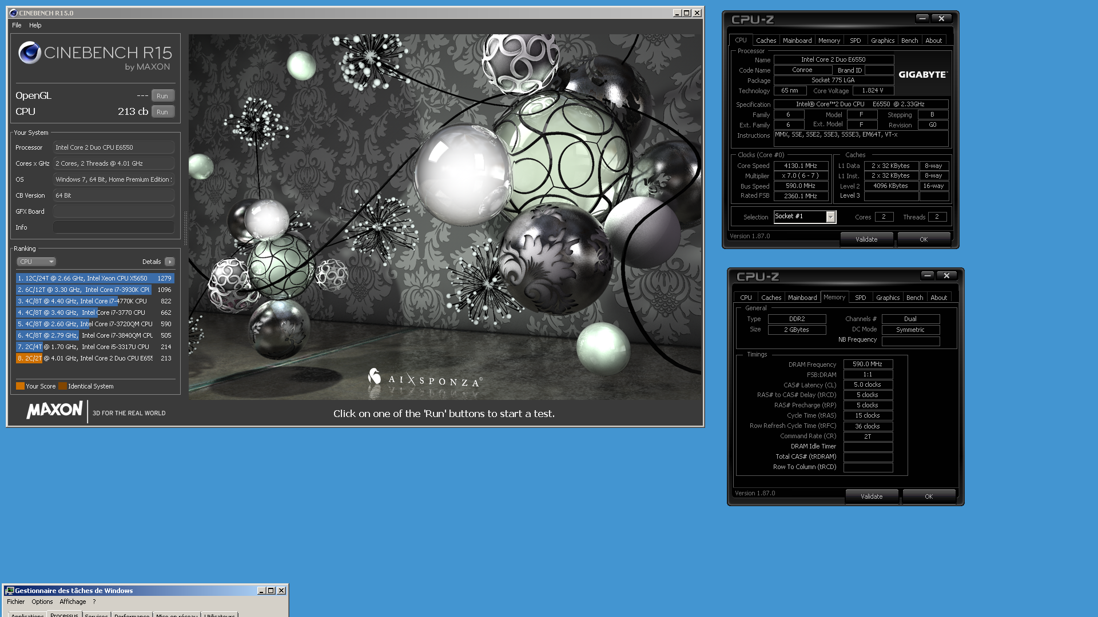Open Mainboard tab in bottom CPU-Z window
Screen dimensions: 1098x617
(x=802, y=298)
